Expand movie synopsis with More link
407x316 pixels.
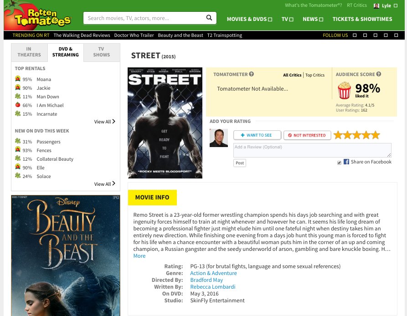pos(139,256)
